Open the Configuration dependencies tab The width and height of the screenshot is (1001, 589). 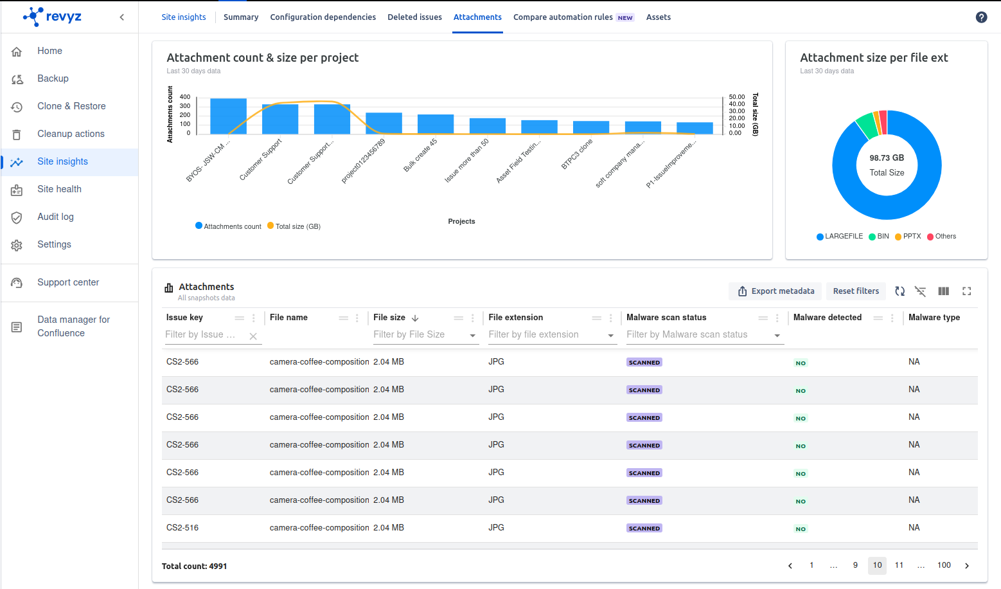tap(323, 17)
